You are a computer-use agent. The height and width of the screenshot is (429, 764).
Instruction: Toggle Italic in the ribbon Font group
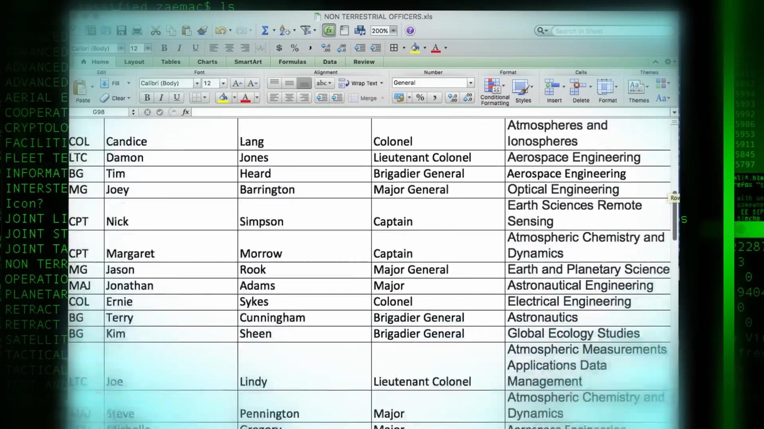161,98
